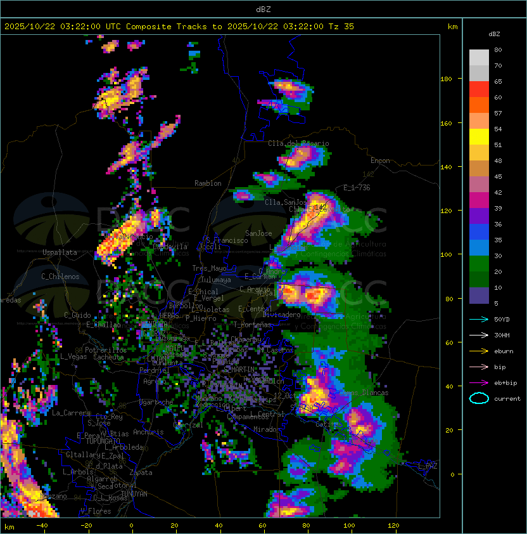Click the pink bip arrow in legend
The image size is (527, 534).
pos(479,367)
